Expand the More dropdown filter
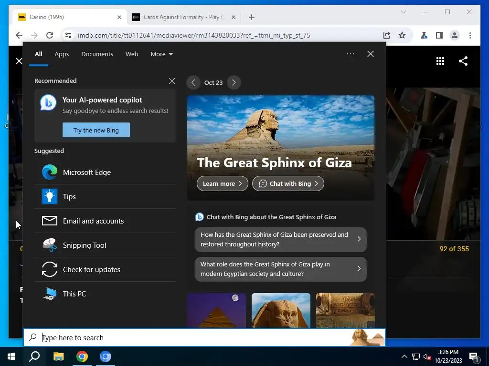This screenshot has height=366, width=489. point(161,54)
